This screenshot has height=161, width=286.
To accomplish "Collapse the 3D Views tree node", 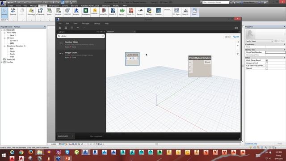I will pyautogui.click(x=4, y=38).
